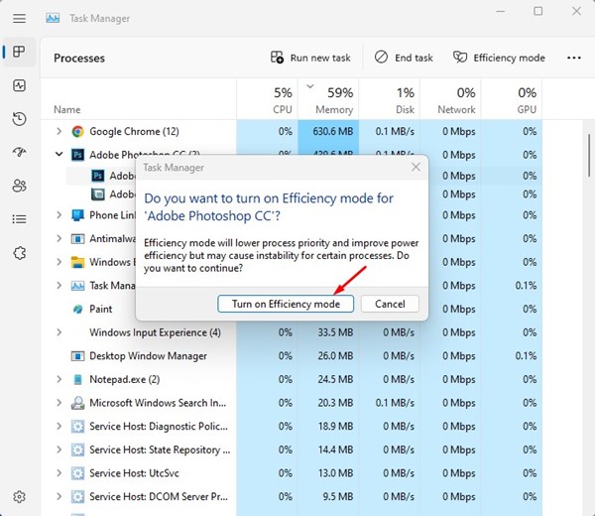This screenshot has height=516, width=595.
Task: Expand the Notepad.exe (2) group
Action: coord(59,379)
